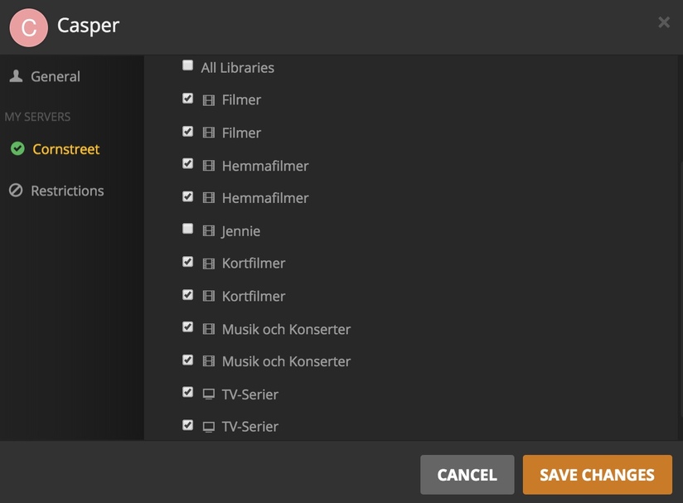The width and height of the screenshot is (683, 503).
Task: Uncheck the first Filmer library checkbox
Action: (x=188, y=99)
